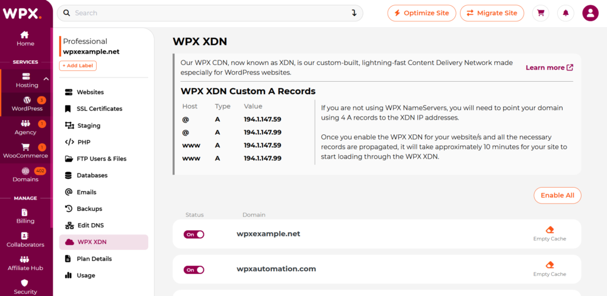Open the Security shield icon
Image resolution: width=607 pixels, height=296 pixels.
point(25,283)
